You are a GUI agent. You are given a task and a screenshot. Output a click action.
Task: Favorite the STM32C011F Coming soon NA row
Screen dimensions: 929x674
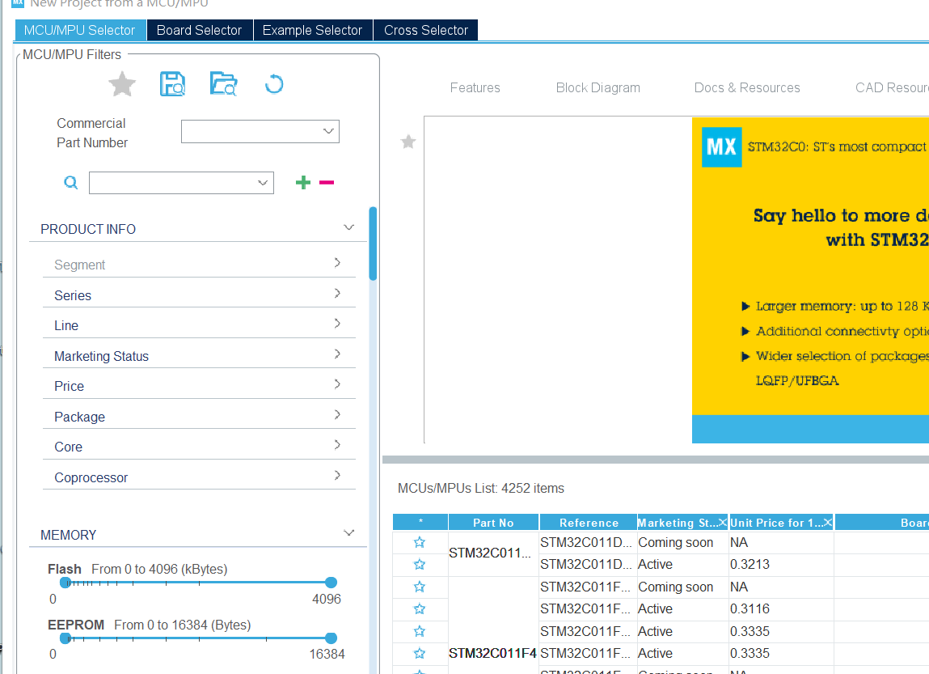pos(420,587)
